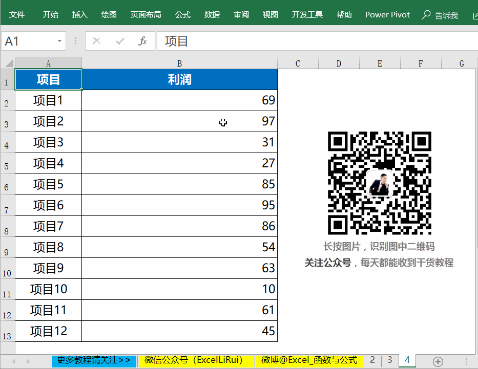
Task: Select profit value 86
Action: (179, 227)
